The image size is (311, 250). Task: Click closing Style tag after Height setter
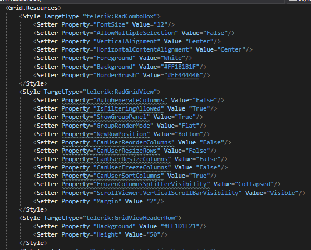(33, 243)
